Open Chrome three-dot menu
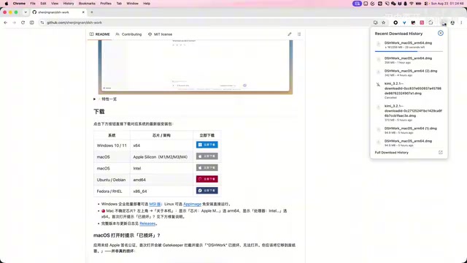 (461, 23)
